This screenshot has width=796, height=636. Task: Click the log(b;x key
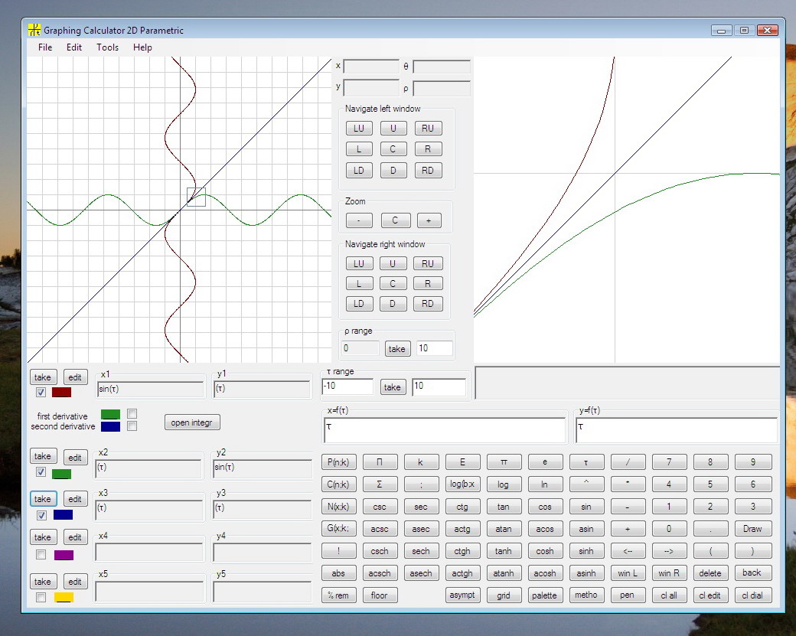pyautogui.click(x=462, y=484)
